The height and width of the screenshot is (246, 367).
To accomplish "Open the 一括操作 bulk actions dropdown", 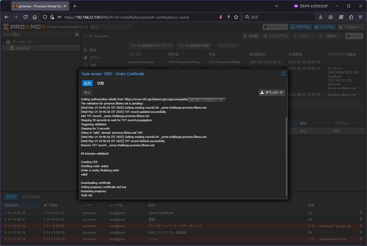I will [x=330, y=36].
